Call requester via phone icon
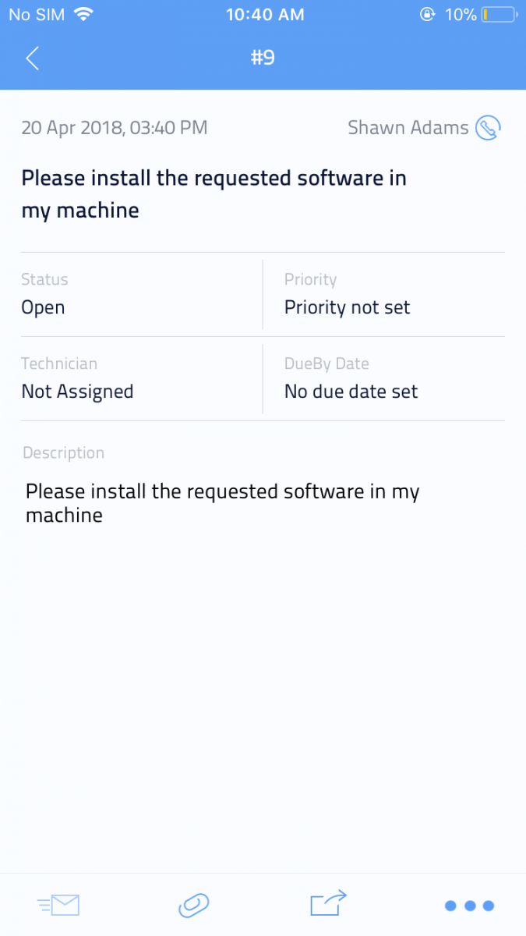 488,128
